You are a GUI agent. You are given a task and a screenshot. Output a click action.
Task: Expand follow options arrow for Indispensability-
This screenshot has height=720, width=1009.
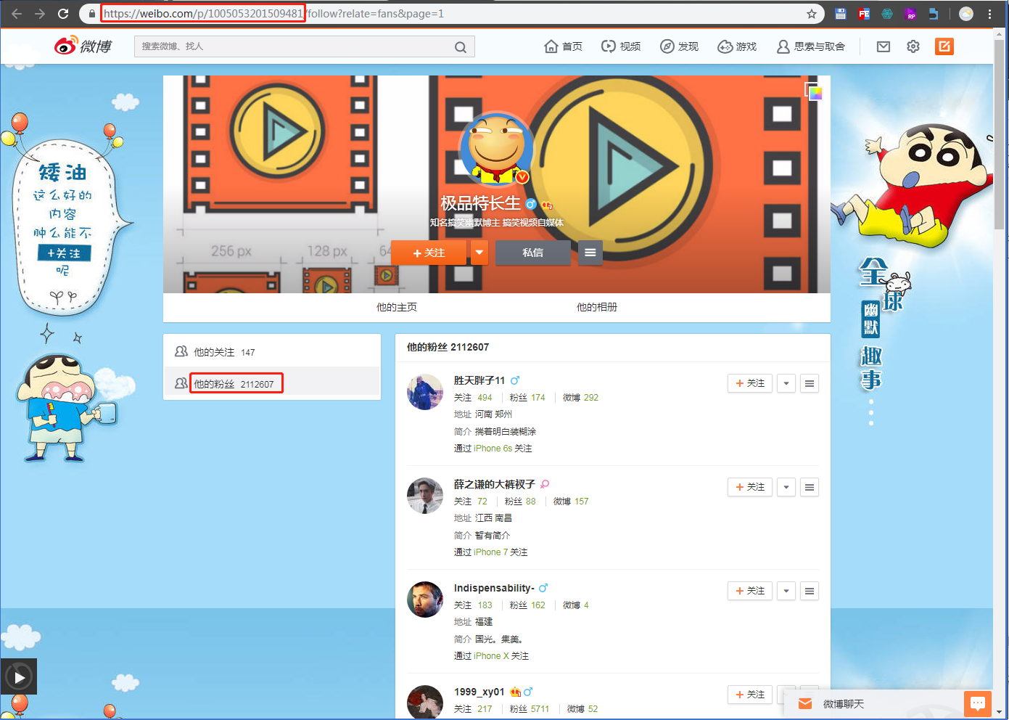click(x=786, y=591)
